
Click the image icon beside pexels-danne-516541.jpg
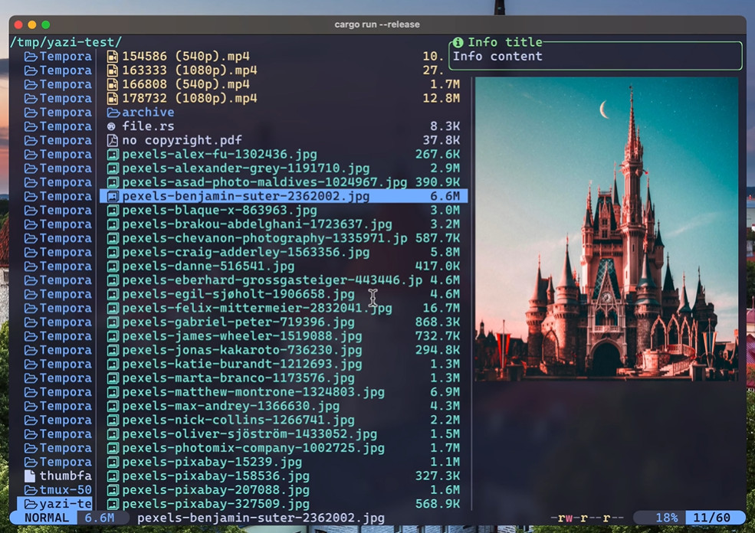tap(113, 266)
